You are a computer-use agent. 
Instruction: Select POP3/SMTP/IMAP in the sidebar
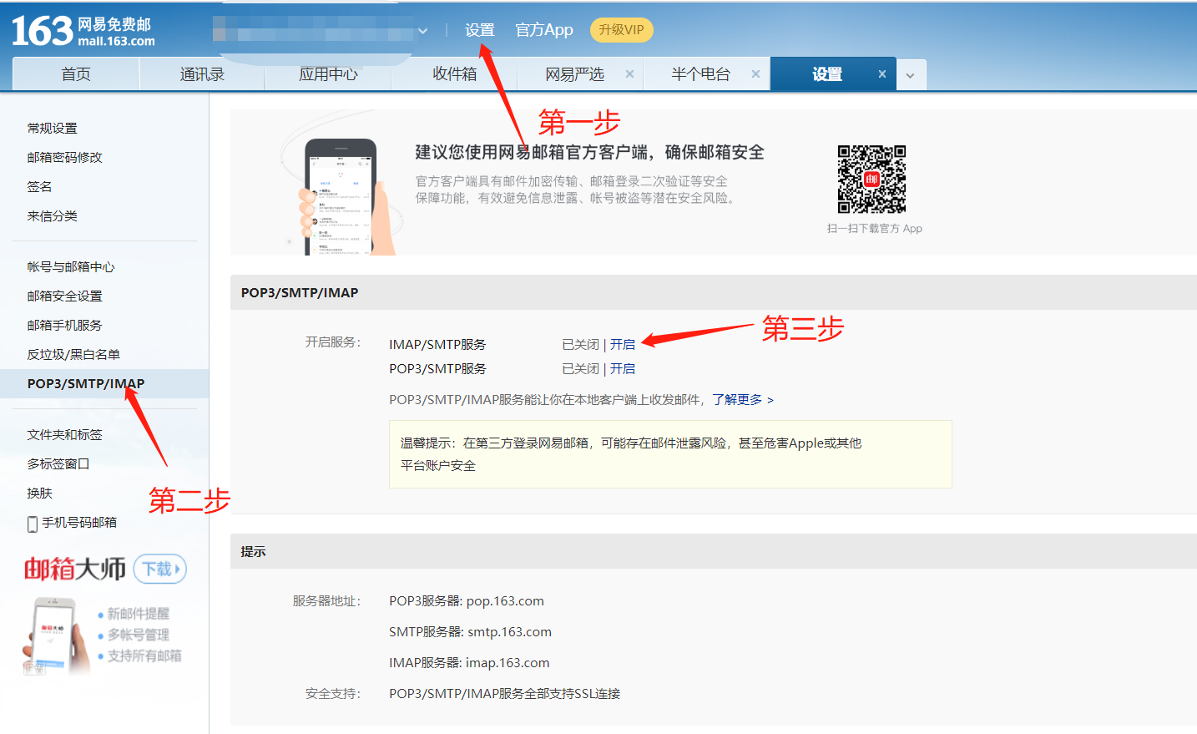[83, 383]
